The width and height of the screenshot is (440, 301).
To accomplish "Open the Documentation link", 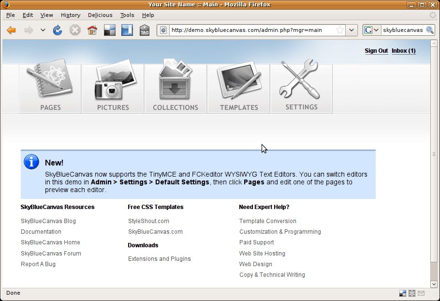I will (41, 232).
